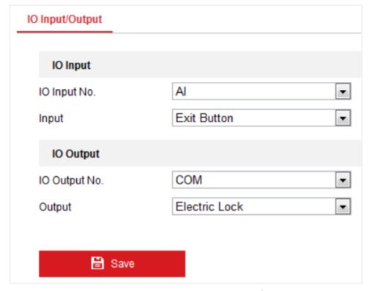Switch to the IO Input/Output tab

tap(64, 19)
